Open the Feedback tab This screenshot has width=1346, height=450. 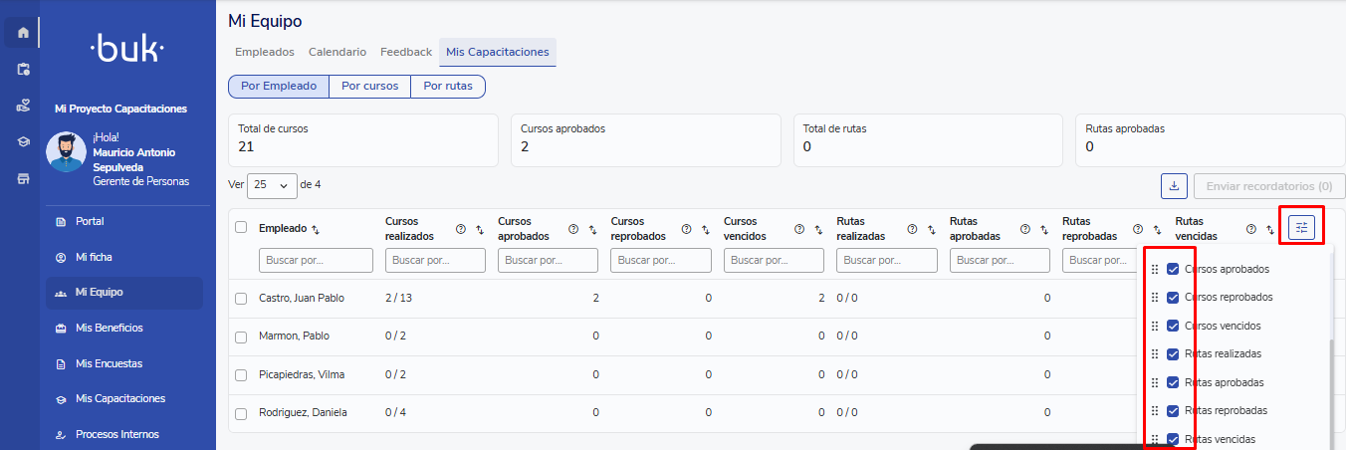click(406, 52)
